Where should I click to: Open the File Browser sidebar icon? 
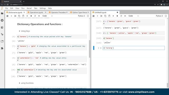[x=2, y=13]
